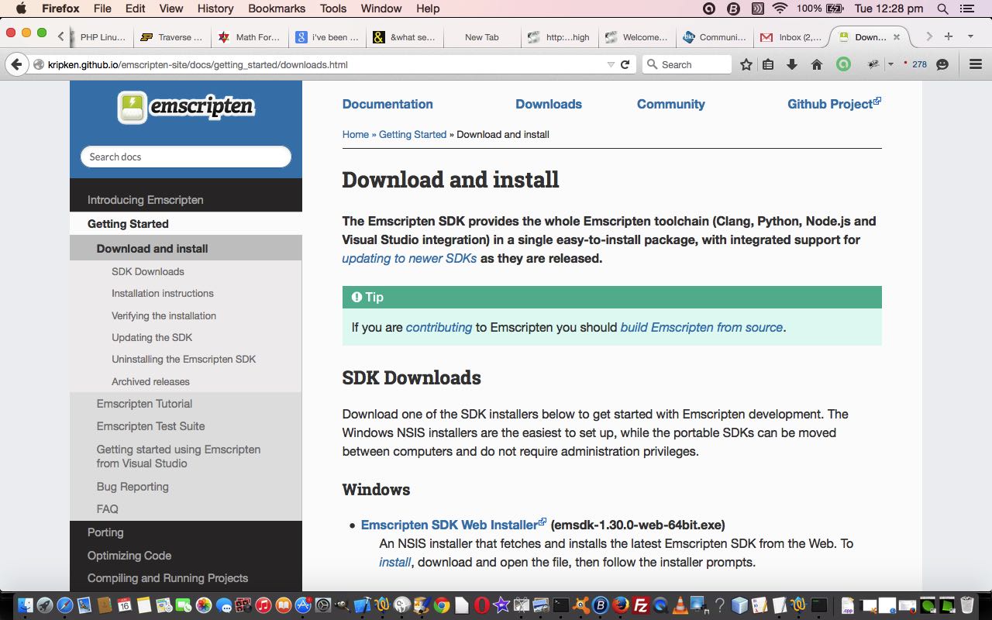Close the active Down... tab

[x=897, y=37]
